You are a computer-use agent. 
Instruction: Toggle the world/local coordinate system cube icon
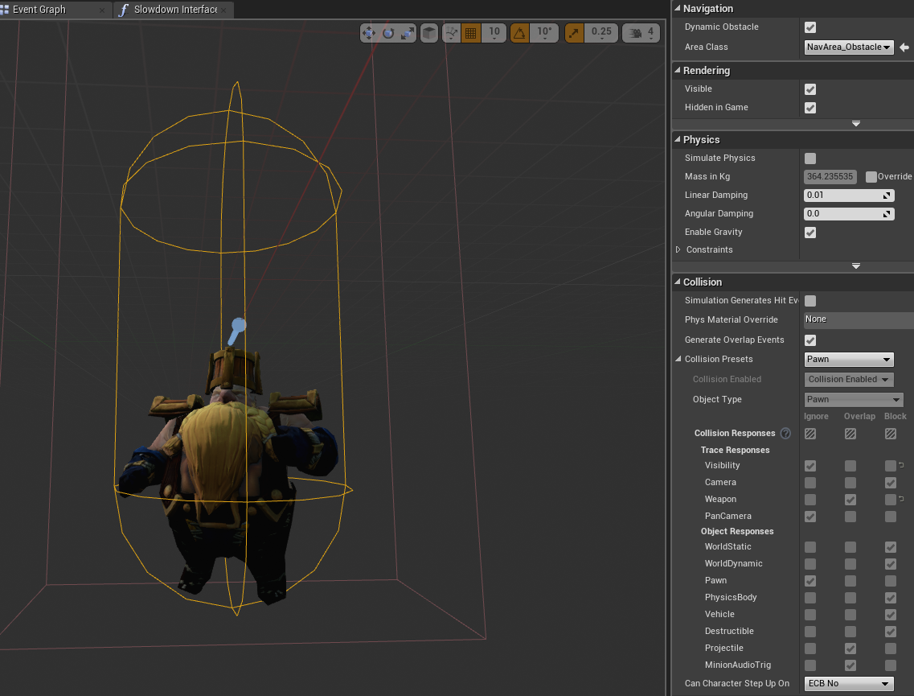pyautogui.click(x=429, y=33)
